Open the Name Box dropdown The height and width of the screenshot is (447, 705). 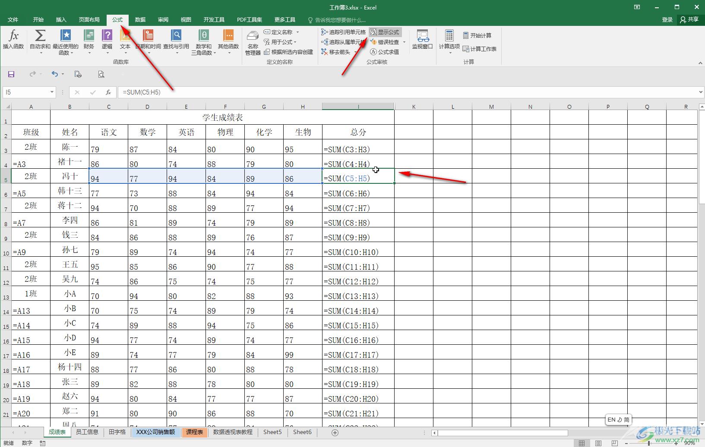coord(52,92)
